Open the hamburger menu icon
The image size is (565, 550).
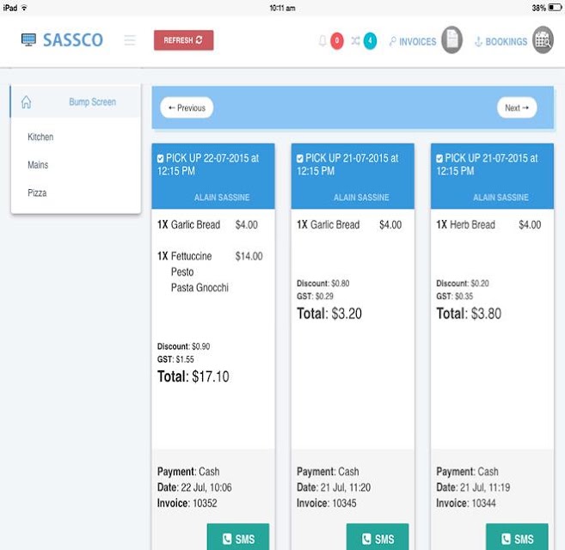point(130,40)
